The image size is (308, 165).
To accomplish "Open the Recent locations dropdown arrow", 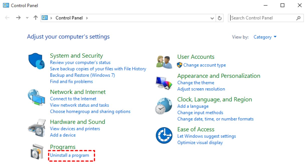I will click(x=27, y=18).
